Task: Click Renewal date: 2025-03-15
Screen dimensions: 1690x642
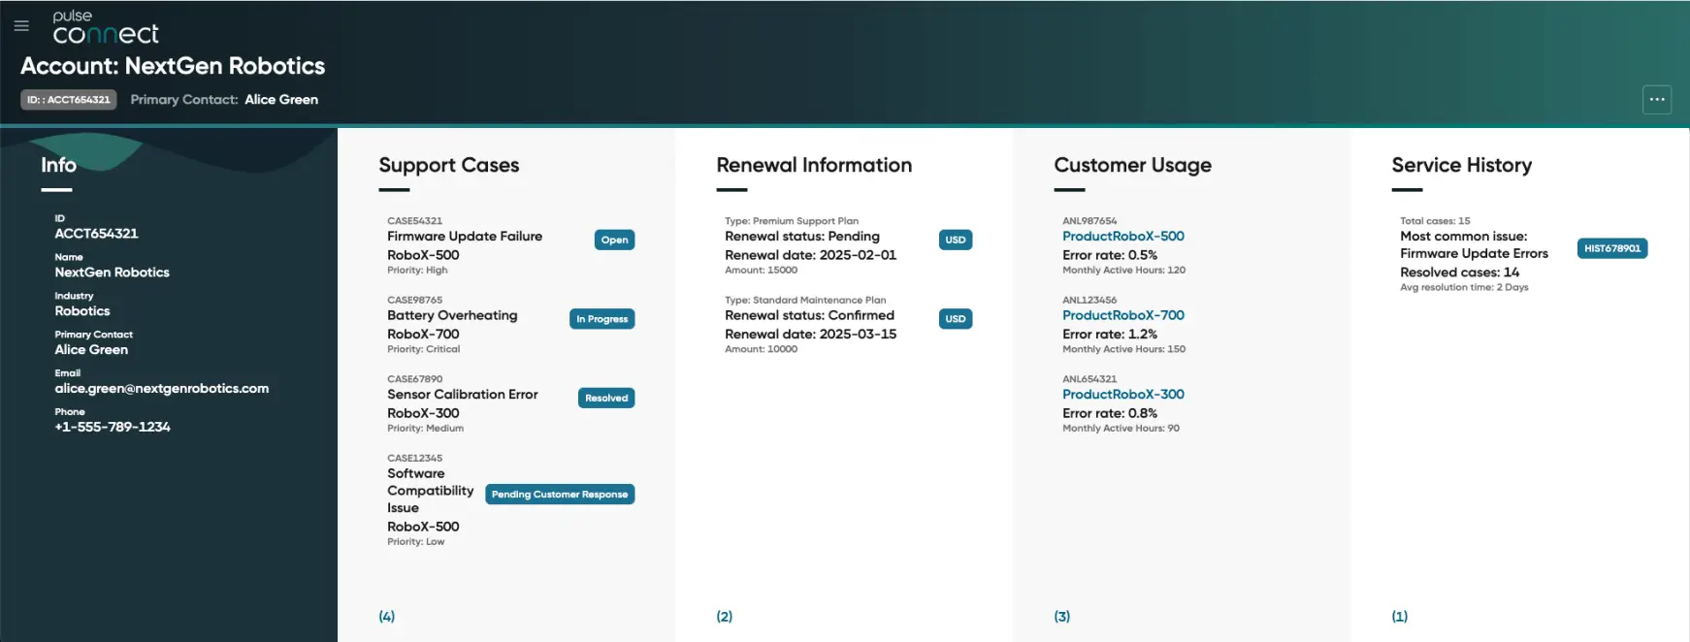Action: [810, 334]
